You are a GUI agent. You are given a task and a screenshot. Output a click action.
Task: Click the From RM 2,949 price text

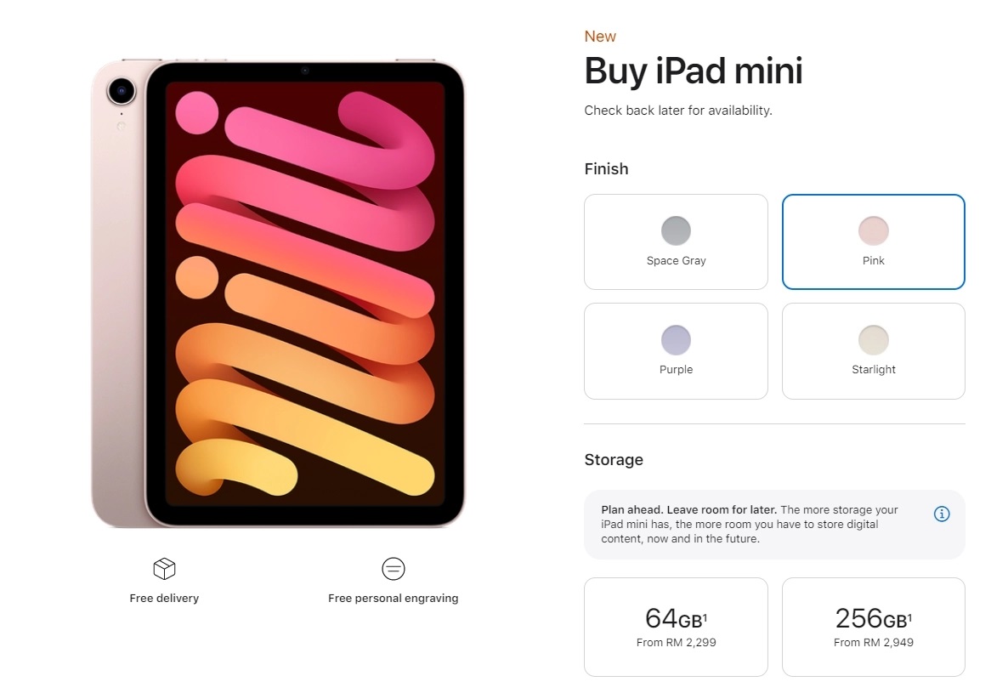pyautogui.click(x=873, y=642)
